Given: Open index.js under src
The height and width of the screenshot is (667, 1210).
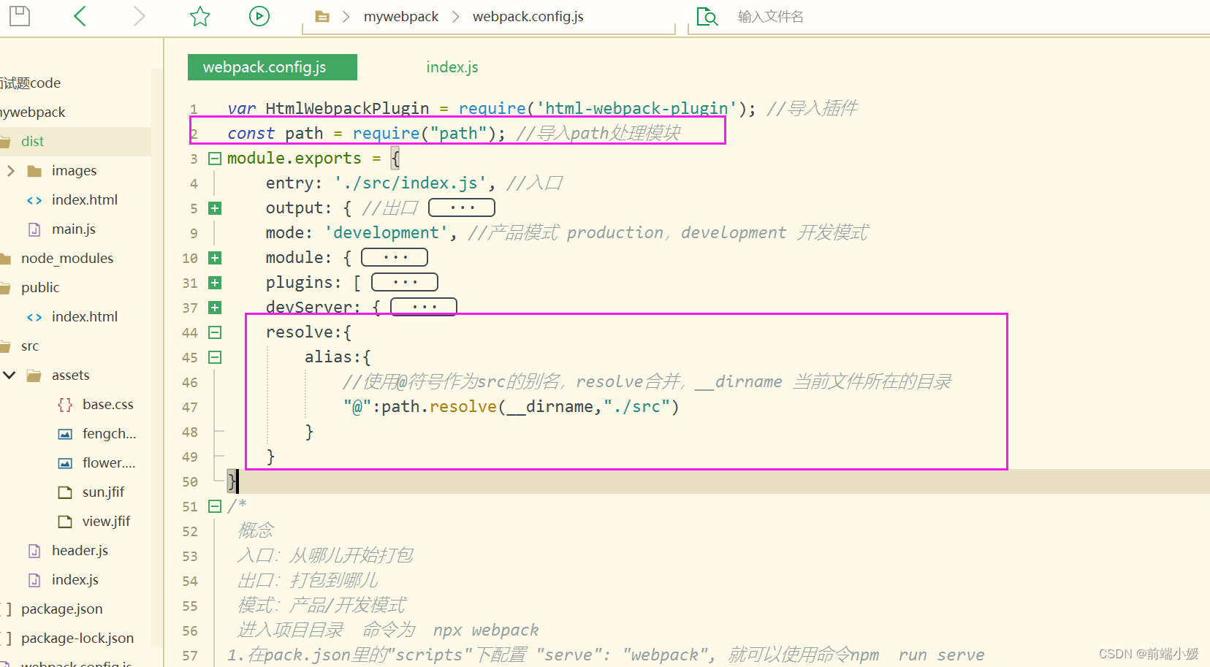Looking at the screenshot, I should click(x=75, y=579).
